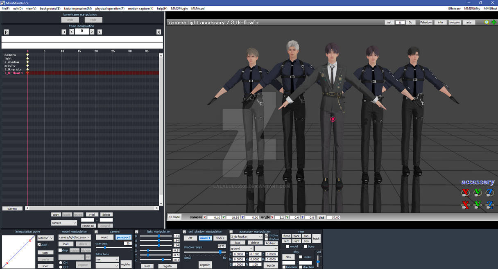
Task: Open the motion capture menu
Action: point(140,9)
